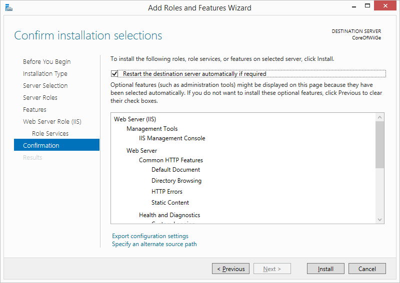The width and height of the screenshot is (400, 283).
Task: Select the Web Server entry in list
Action: (141, 151)
